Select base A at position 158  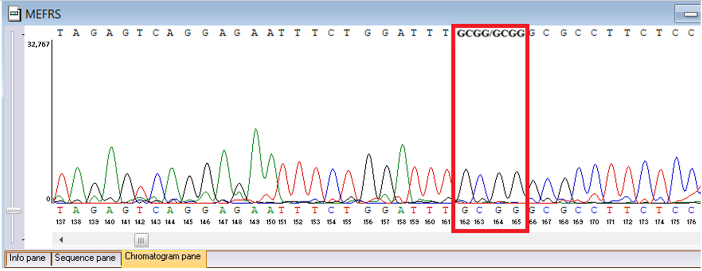point(401,210)
